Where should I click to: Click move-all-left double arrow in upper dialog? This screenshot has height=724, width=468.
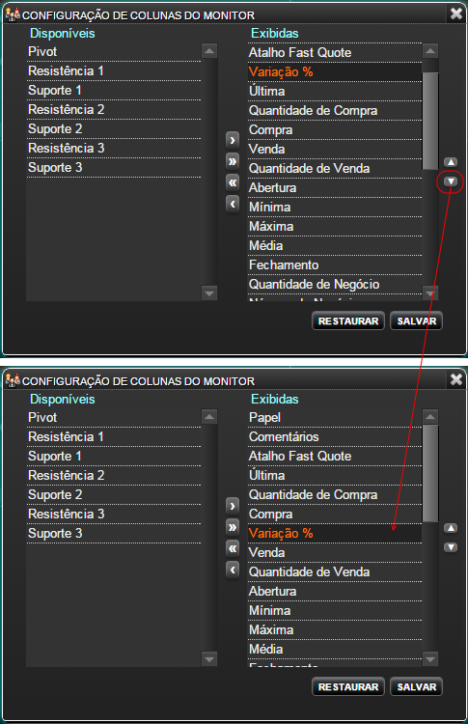pos(233,182)
